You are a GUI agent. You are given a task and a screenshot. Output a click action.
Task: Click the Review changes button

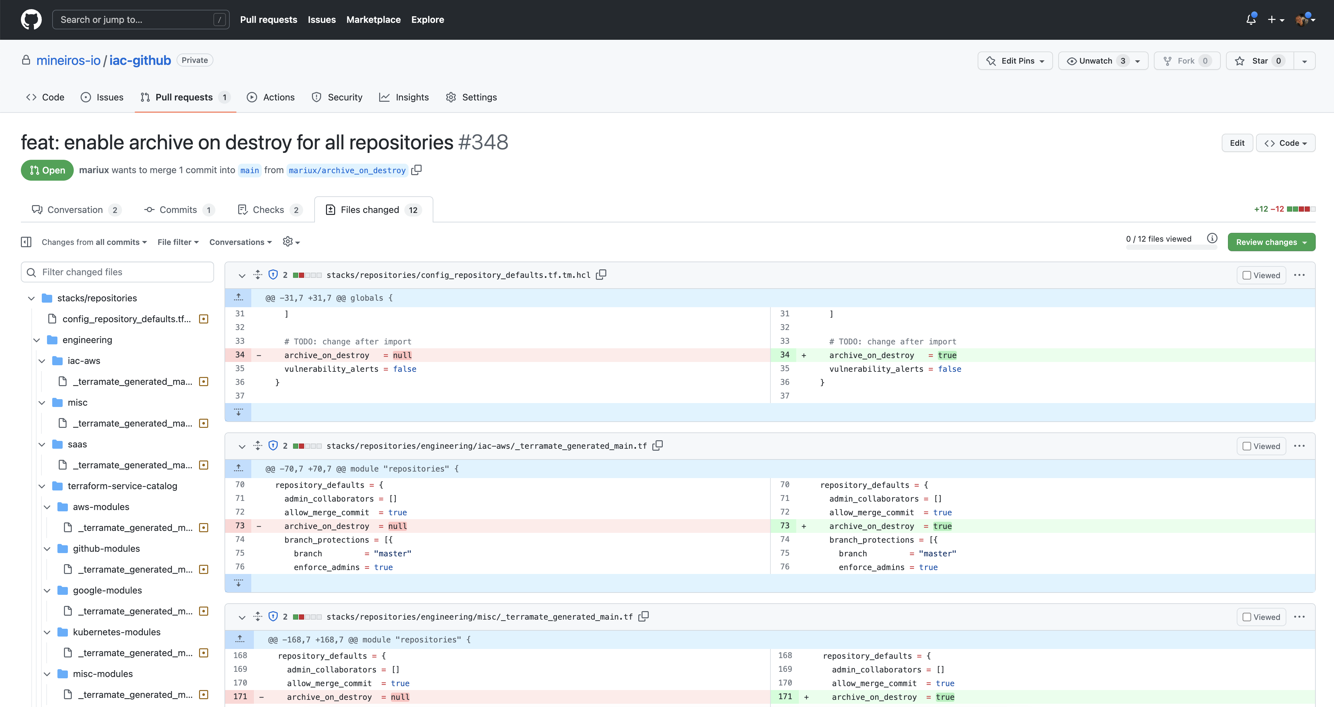tap(1271, 242)
